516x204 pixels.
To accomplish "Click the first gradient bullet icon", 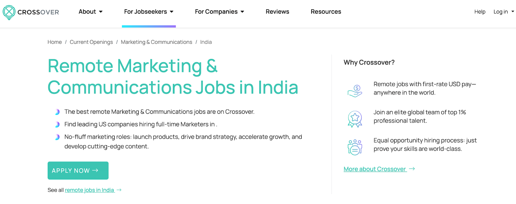I will coord(57,112).
